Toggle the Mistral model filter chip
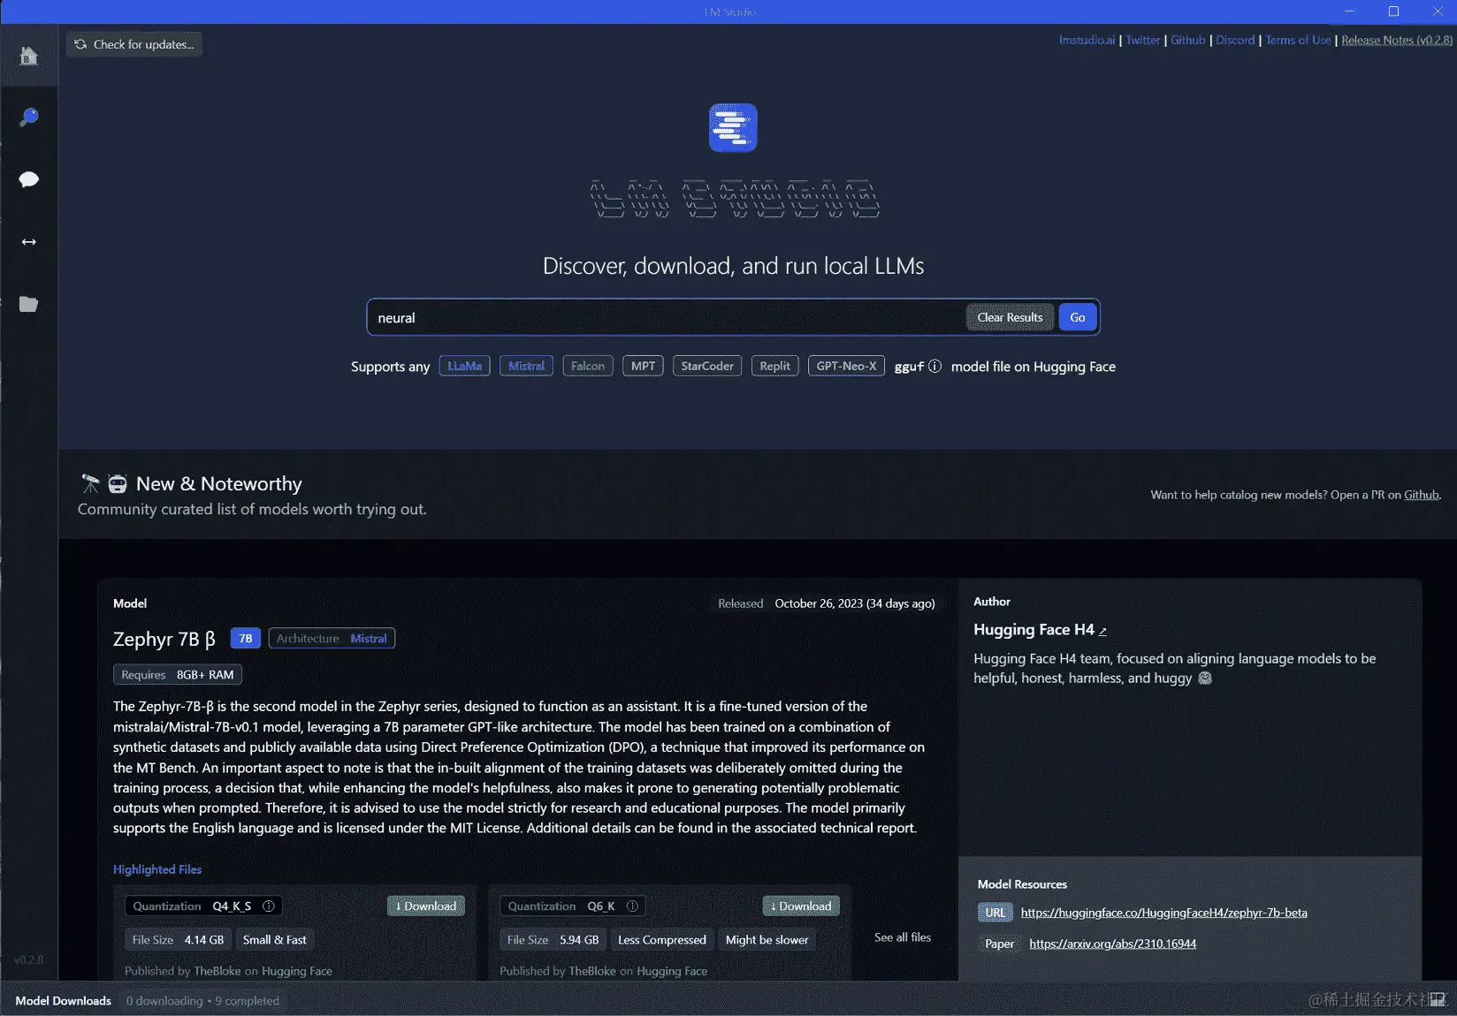 pos(525,365)
